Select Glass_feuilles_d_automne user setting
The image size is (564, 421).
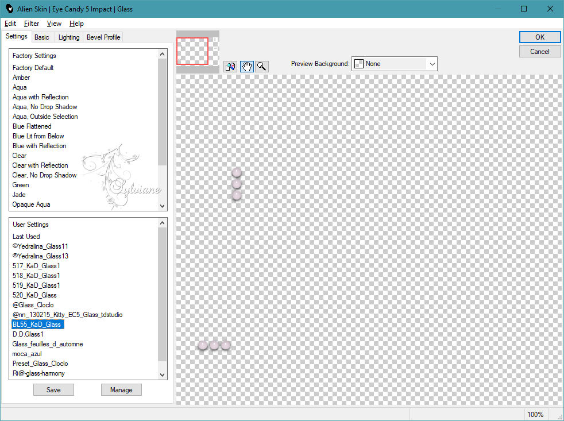tap(48, 343)
